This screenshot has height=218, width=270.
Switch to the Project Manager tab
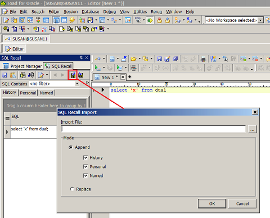tap(22, 66)
